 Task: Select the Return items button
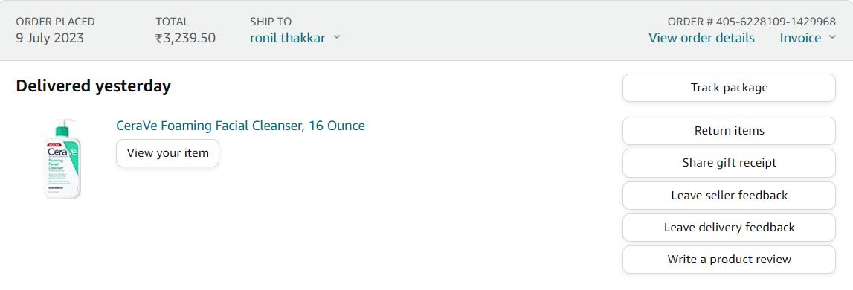point(729,131)
